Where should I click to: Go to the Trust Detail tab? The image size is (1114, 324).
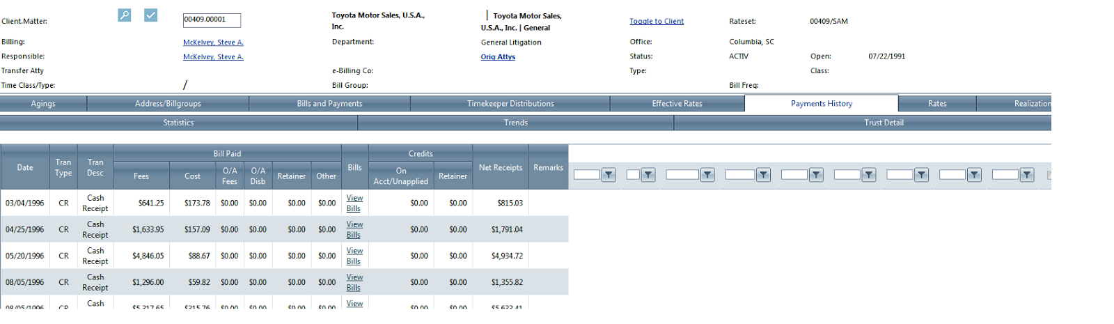(863, 123)
